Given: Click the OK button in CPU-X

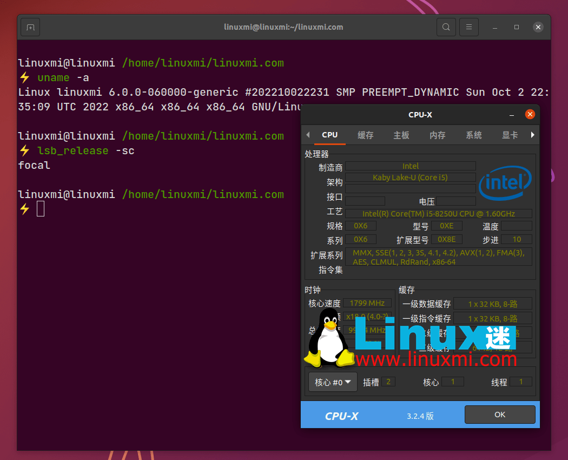Looking at the screenshot, I should [499, 414].
